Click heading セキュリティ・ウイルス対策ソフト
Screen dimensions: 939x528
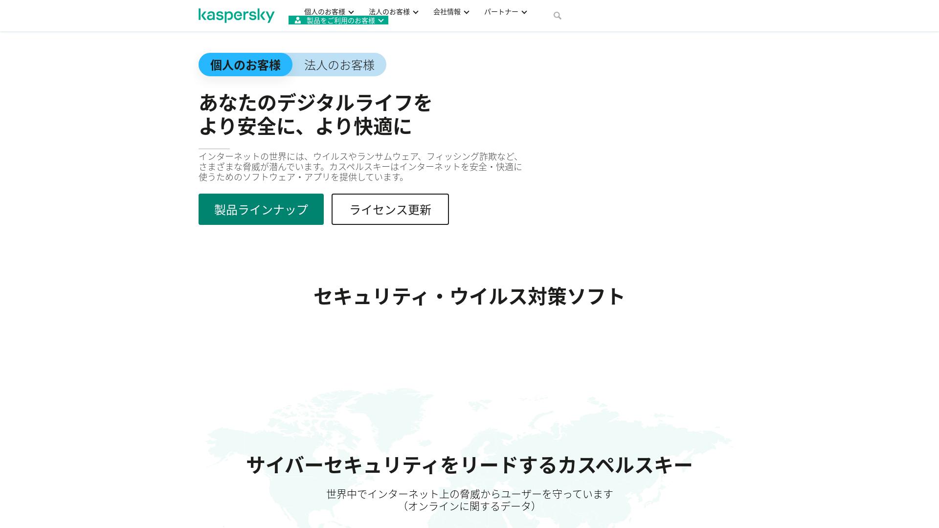[x=469, y=296]
